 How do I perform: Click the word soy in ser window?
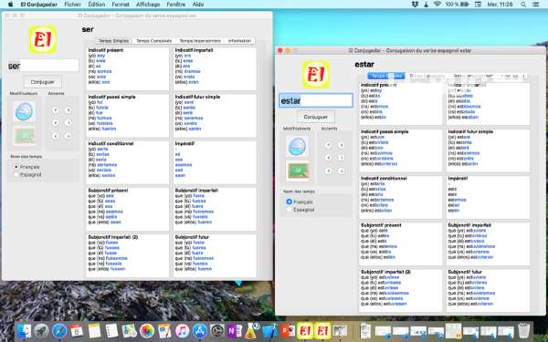click(x=101, y=56)
